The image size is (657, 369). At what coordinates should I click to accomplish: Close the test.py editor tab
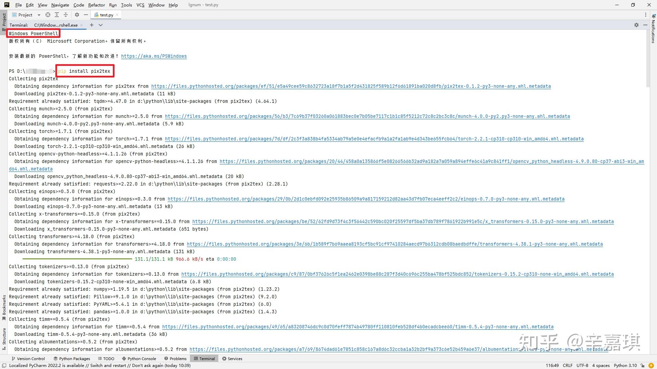click(x=117, y=15)
